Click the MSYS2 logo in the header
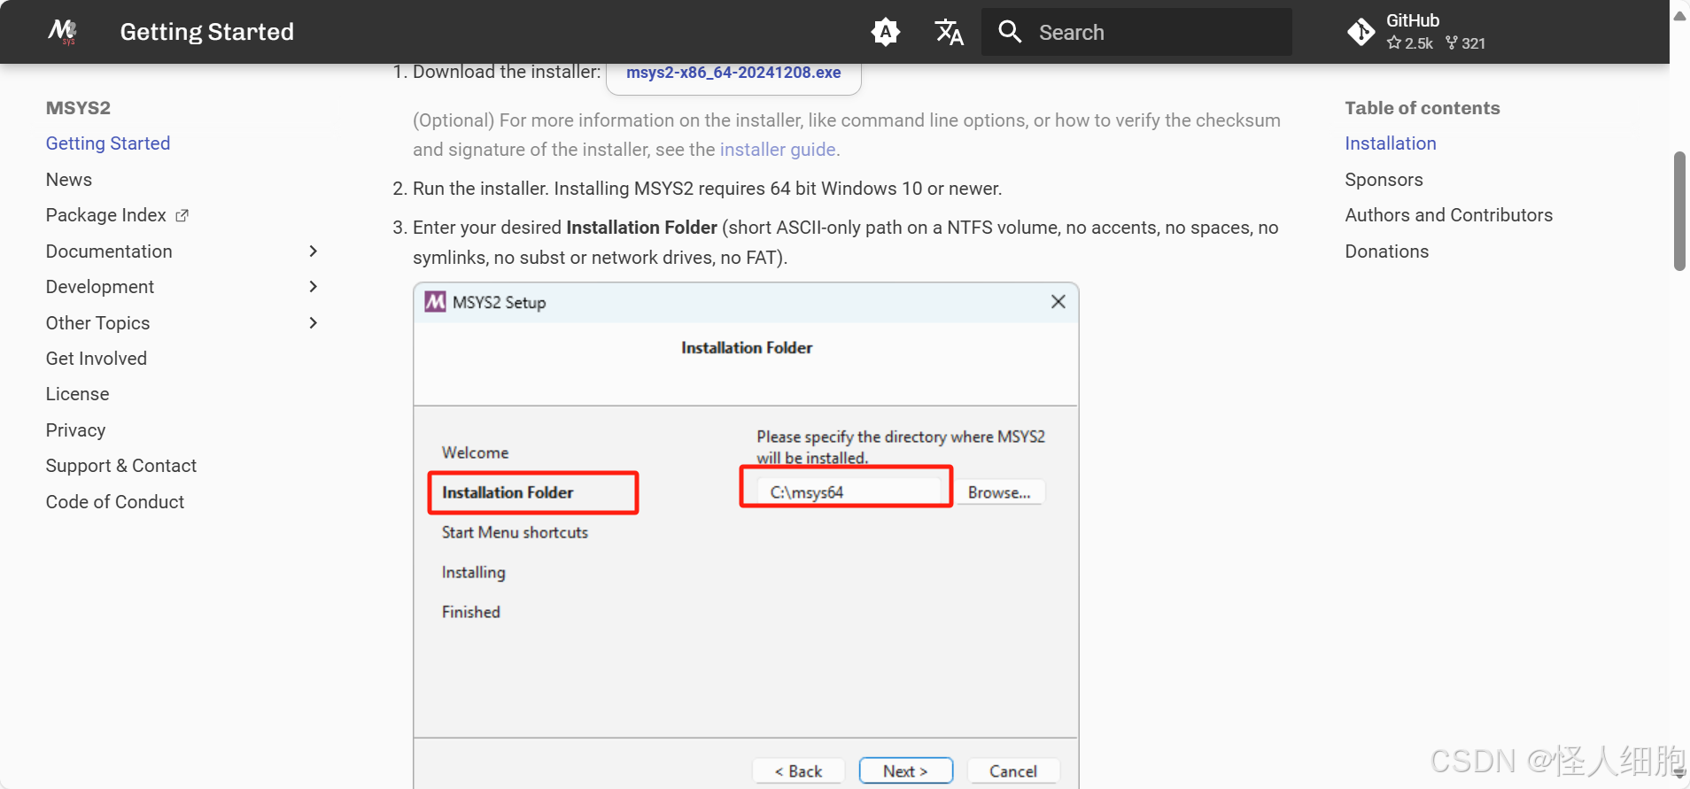The height and width of the screenshot is (789, 1690). (62, 32)
